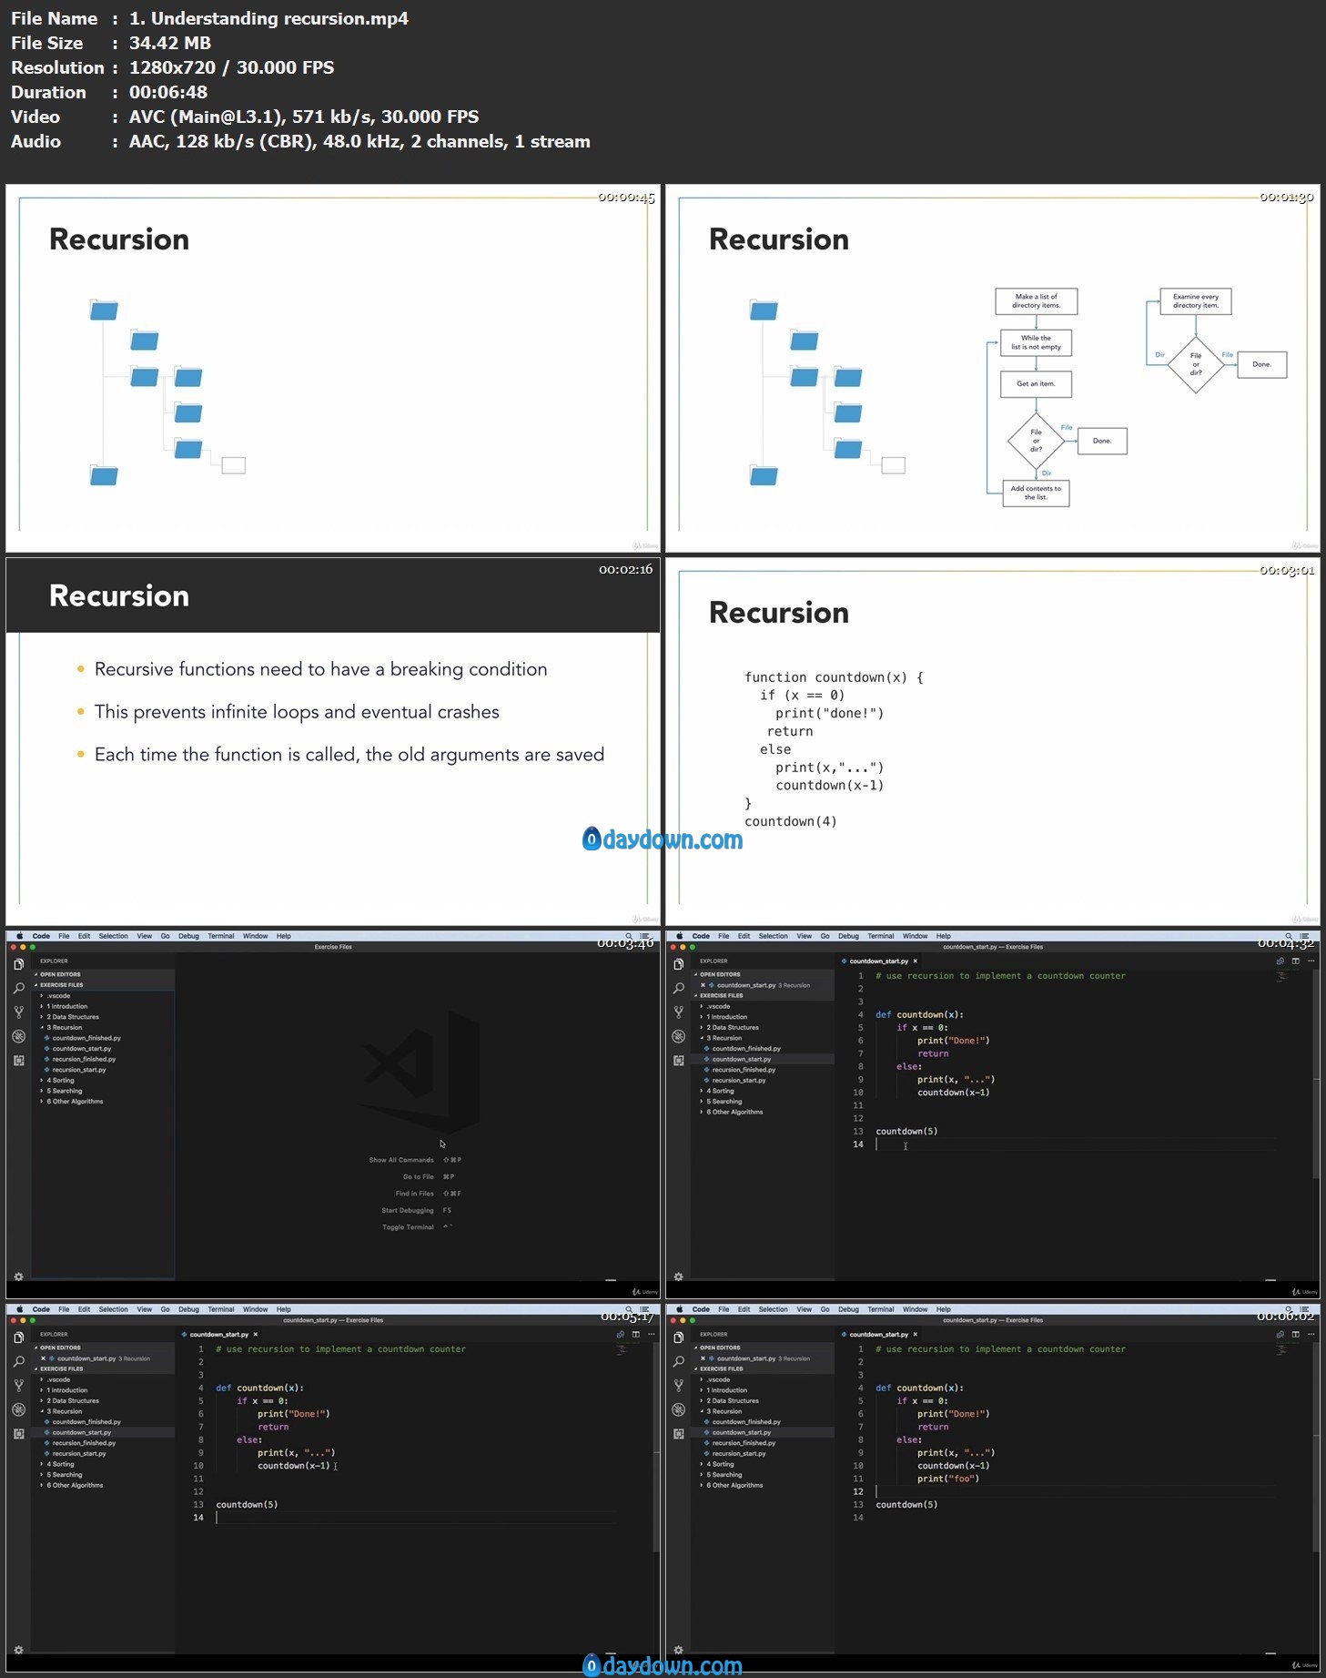Open Search view icon in the 00:04:32 frame

coord(678,988)
